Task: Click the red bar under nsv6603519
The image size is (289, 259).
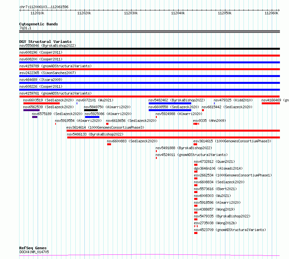Action: 42,103
